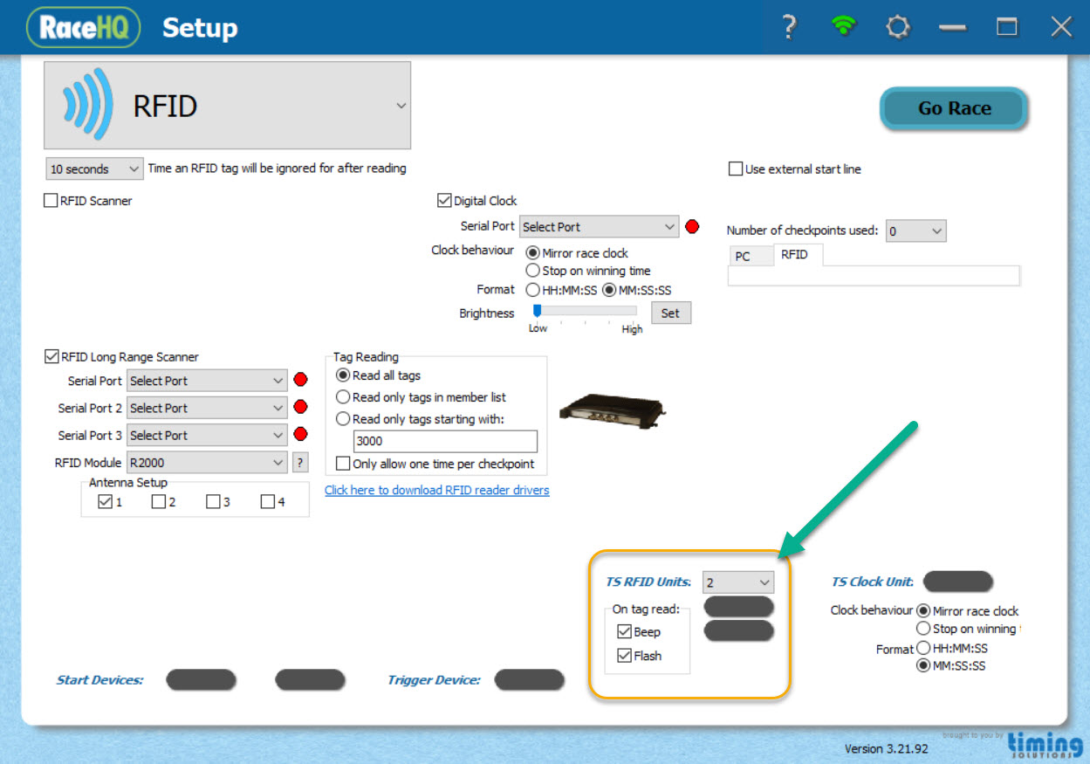Click the first TS RFID unit gray pill

click(738, 607)
